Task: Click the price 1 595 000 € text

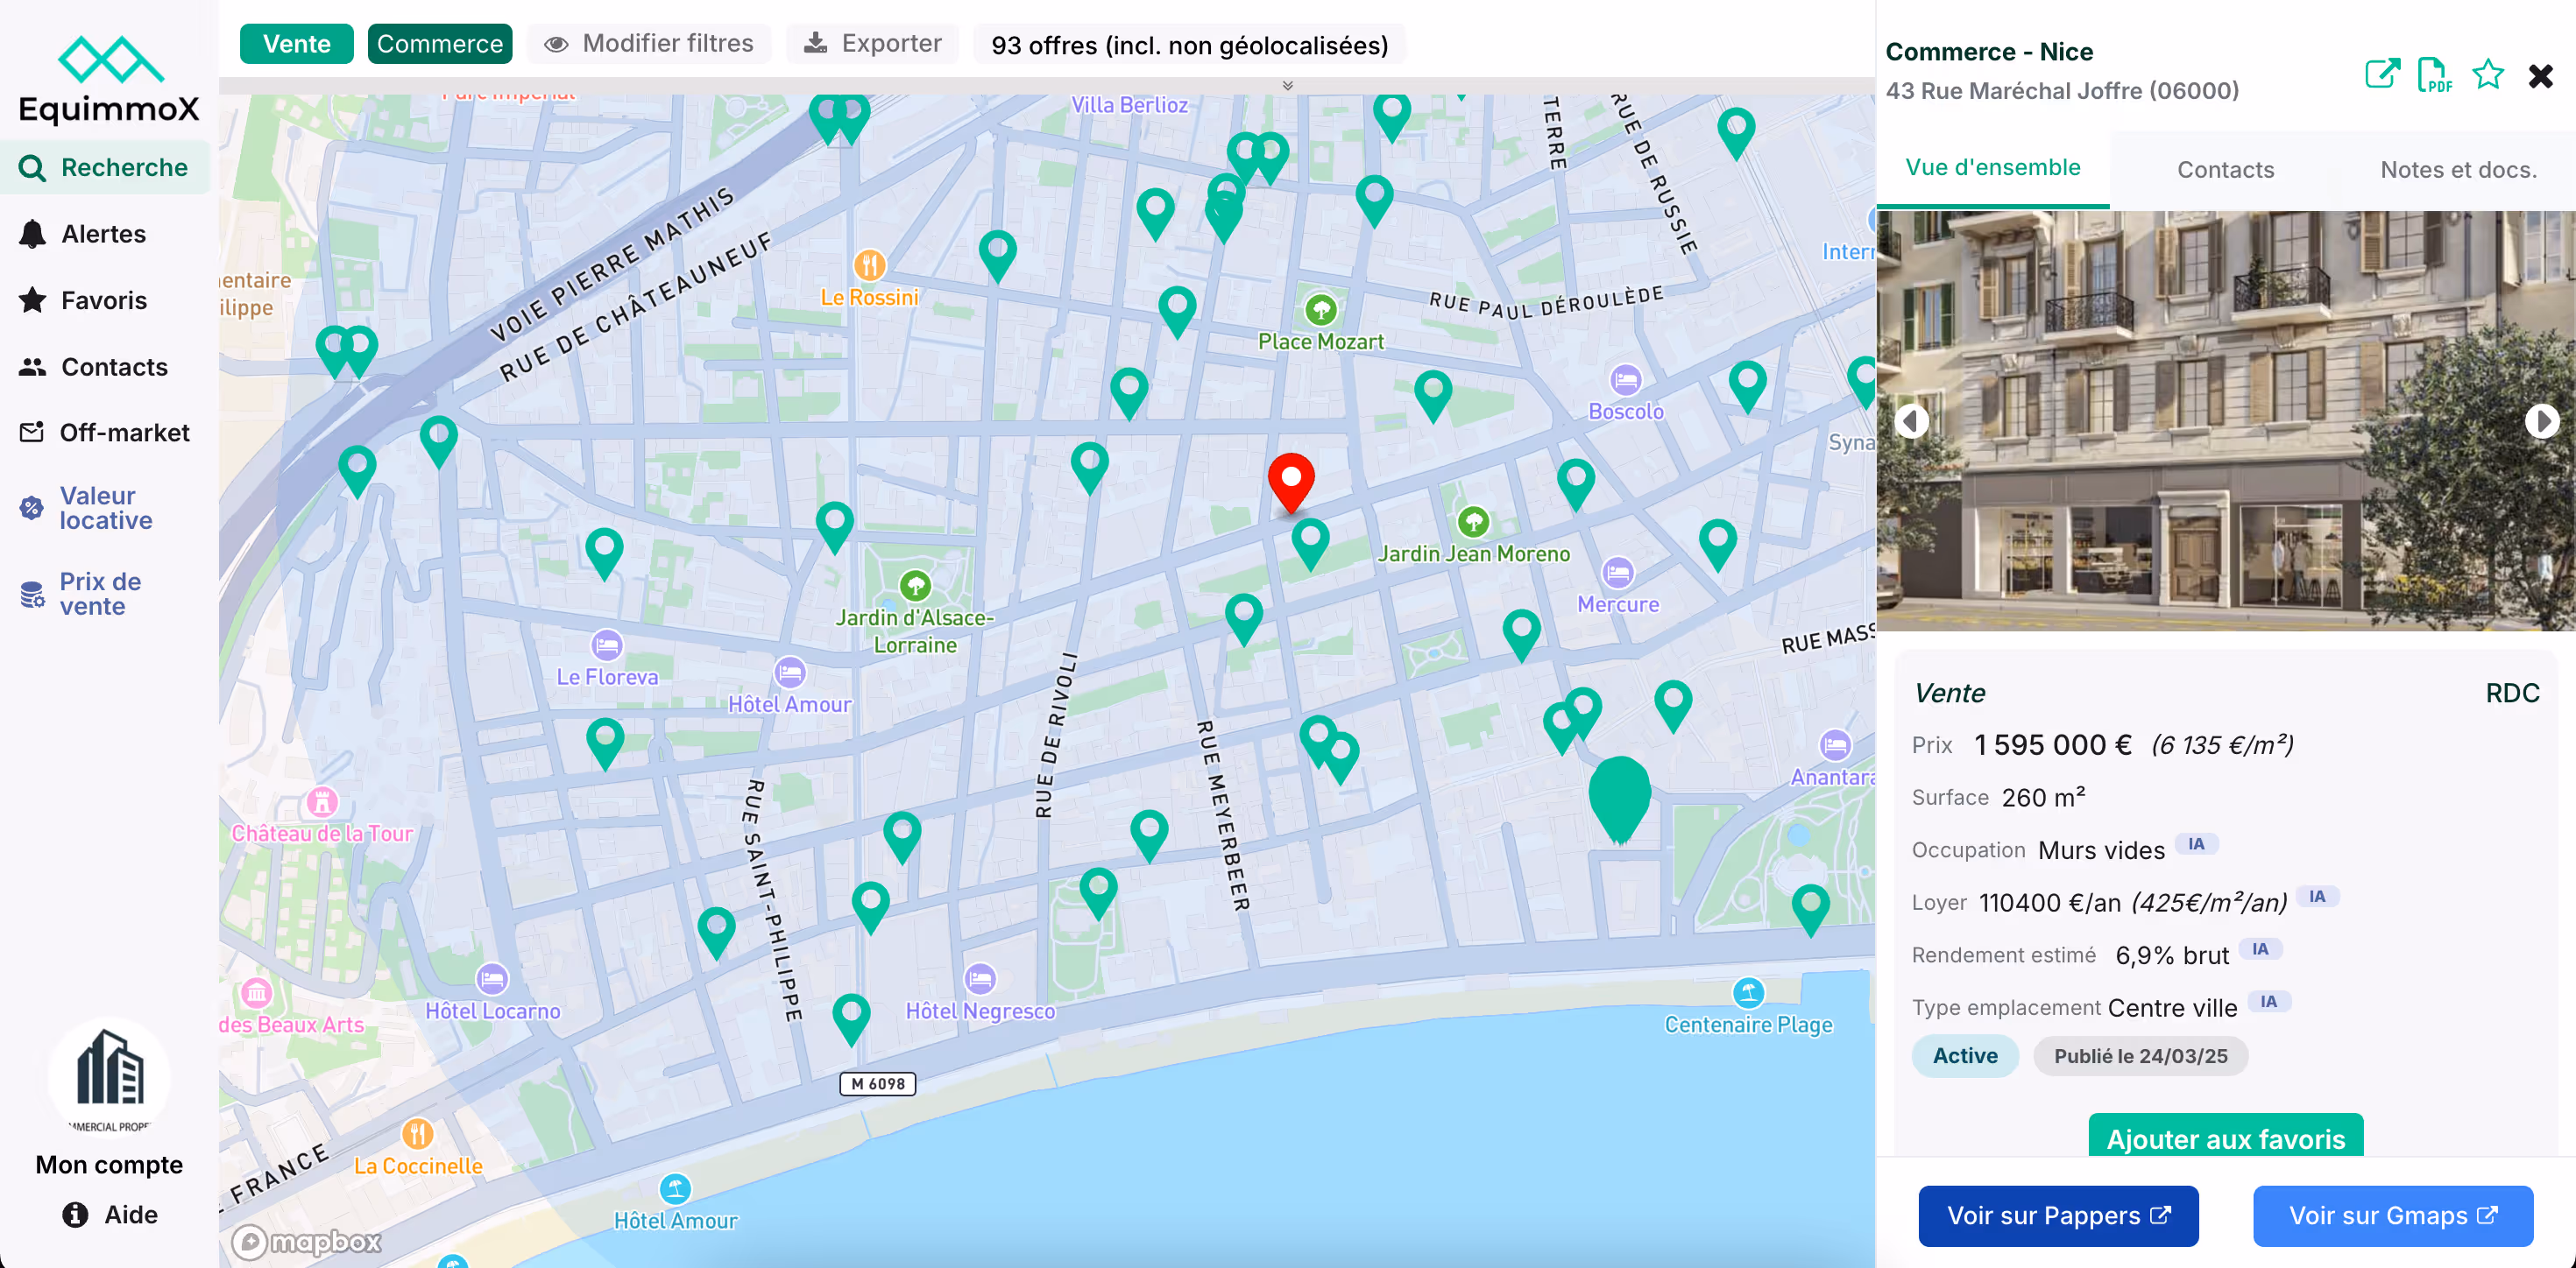Action: (x=2052, y=744)
